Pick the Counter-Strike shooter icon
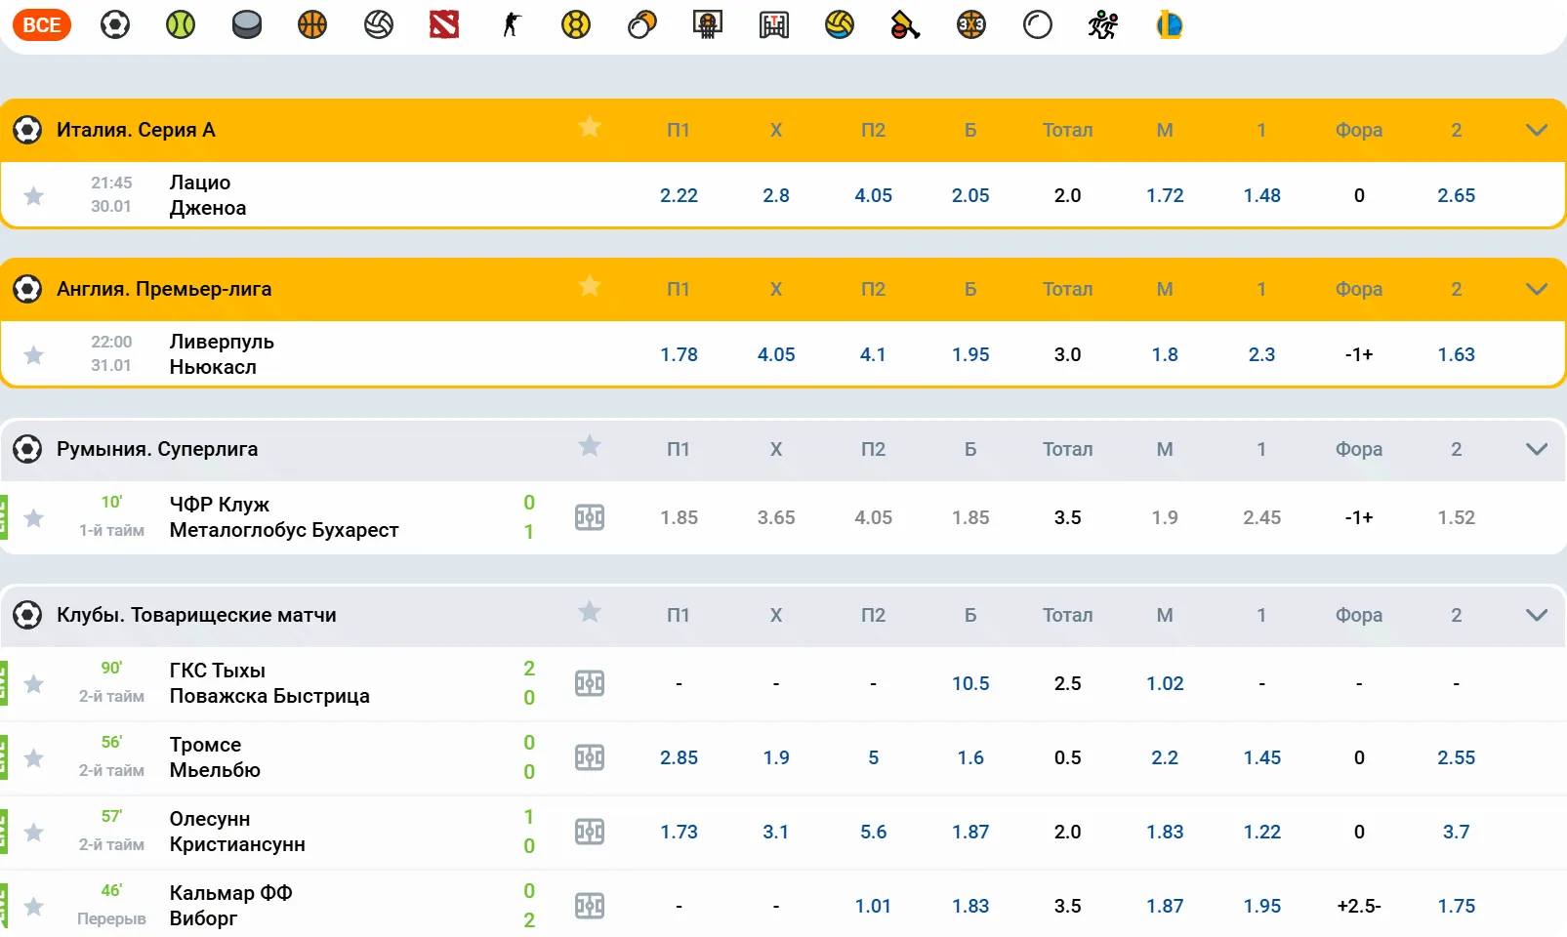Screen dimensions: 1567x937 (511, 24)
